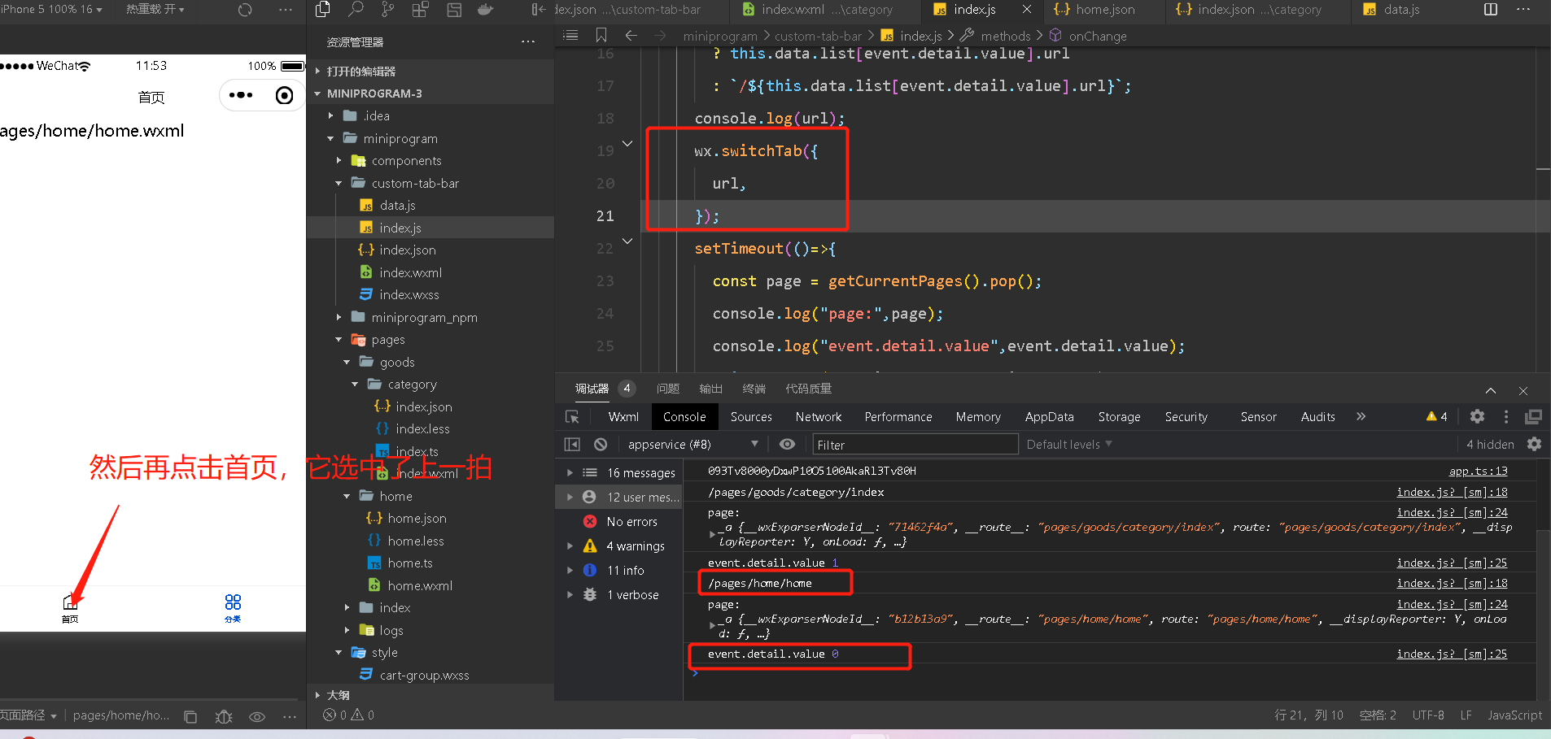This screenshot has height=739, width=1551.
Task: Toggle console sidebar panel icon
Action: (572, 445)
